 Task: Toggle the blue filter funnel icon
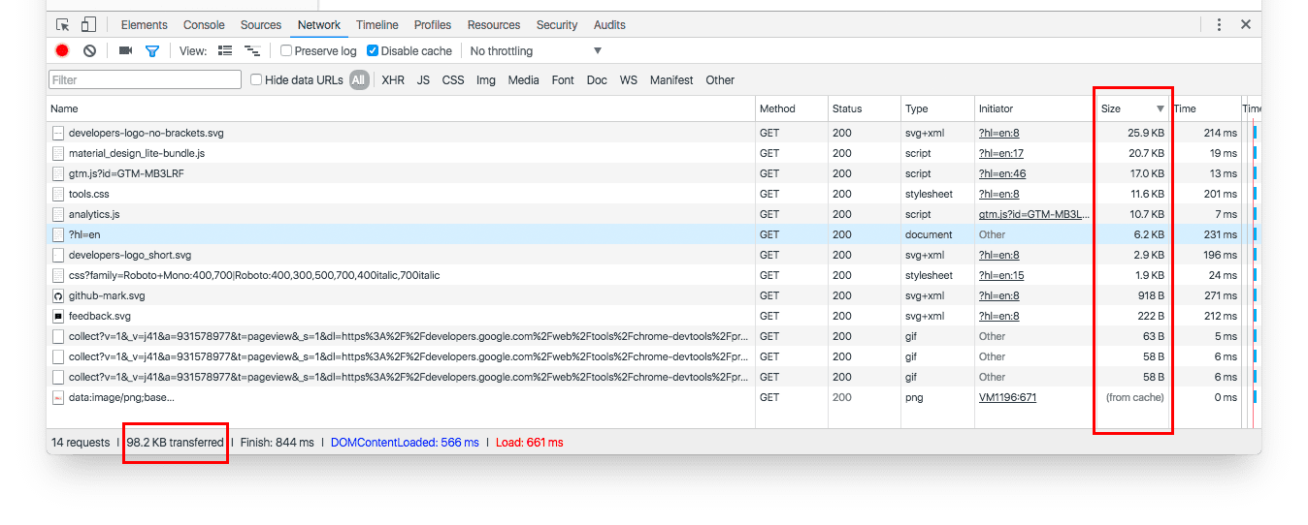151,51
